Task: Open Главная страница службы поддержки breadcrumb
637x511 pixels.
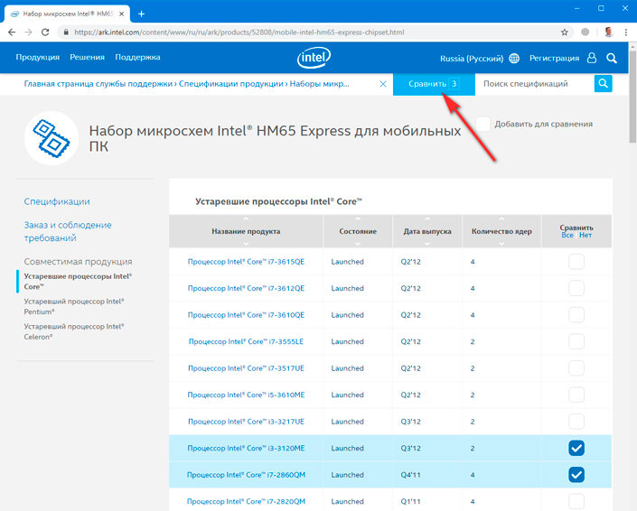Action: [98, 84]
